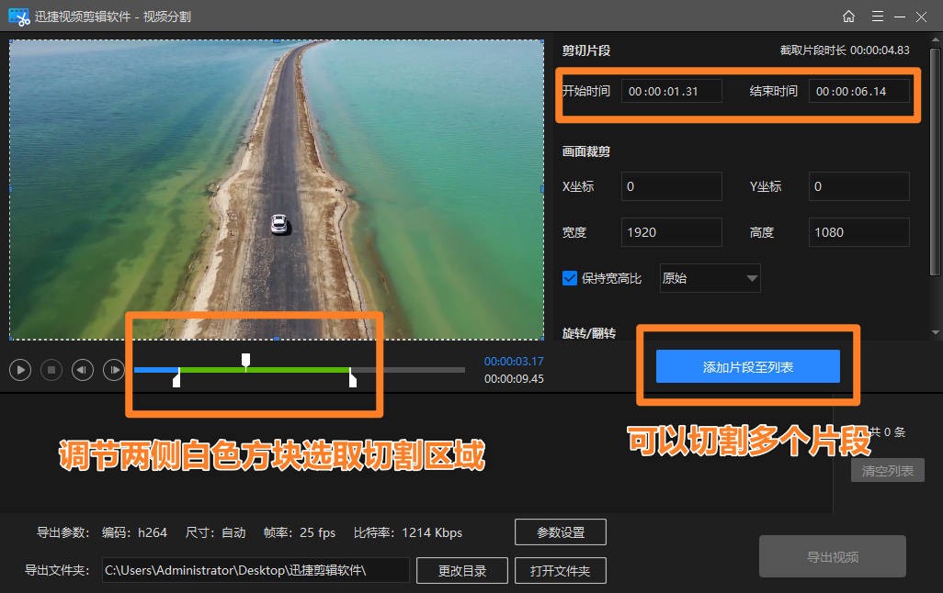
Task: Click 打开文件夹 to open output folder
Action: (x=561, y=570)
